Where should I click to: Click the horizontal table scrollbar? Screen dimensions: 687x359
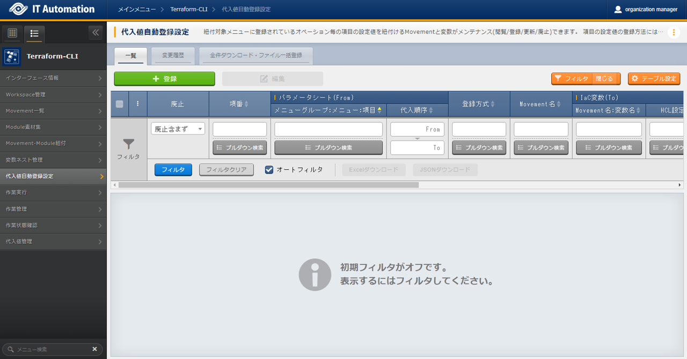(x=268, y=185)
